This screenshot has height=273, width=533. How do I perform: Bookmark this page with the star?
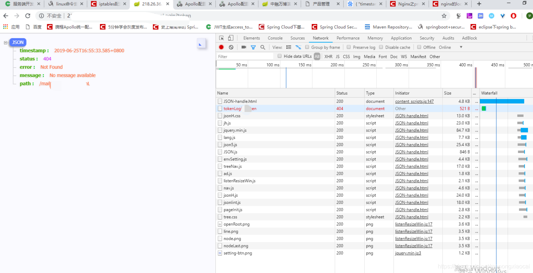click(444, 16)
